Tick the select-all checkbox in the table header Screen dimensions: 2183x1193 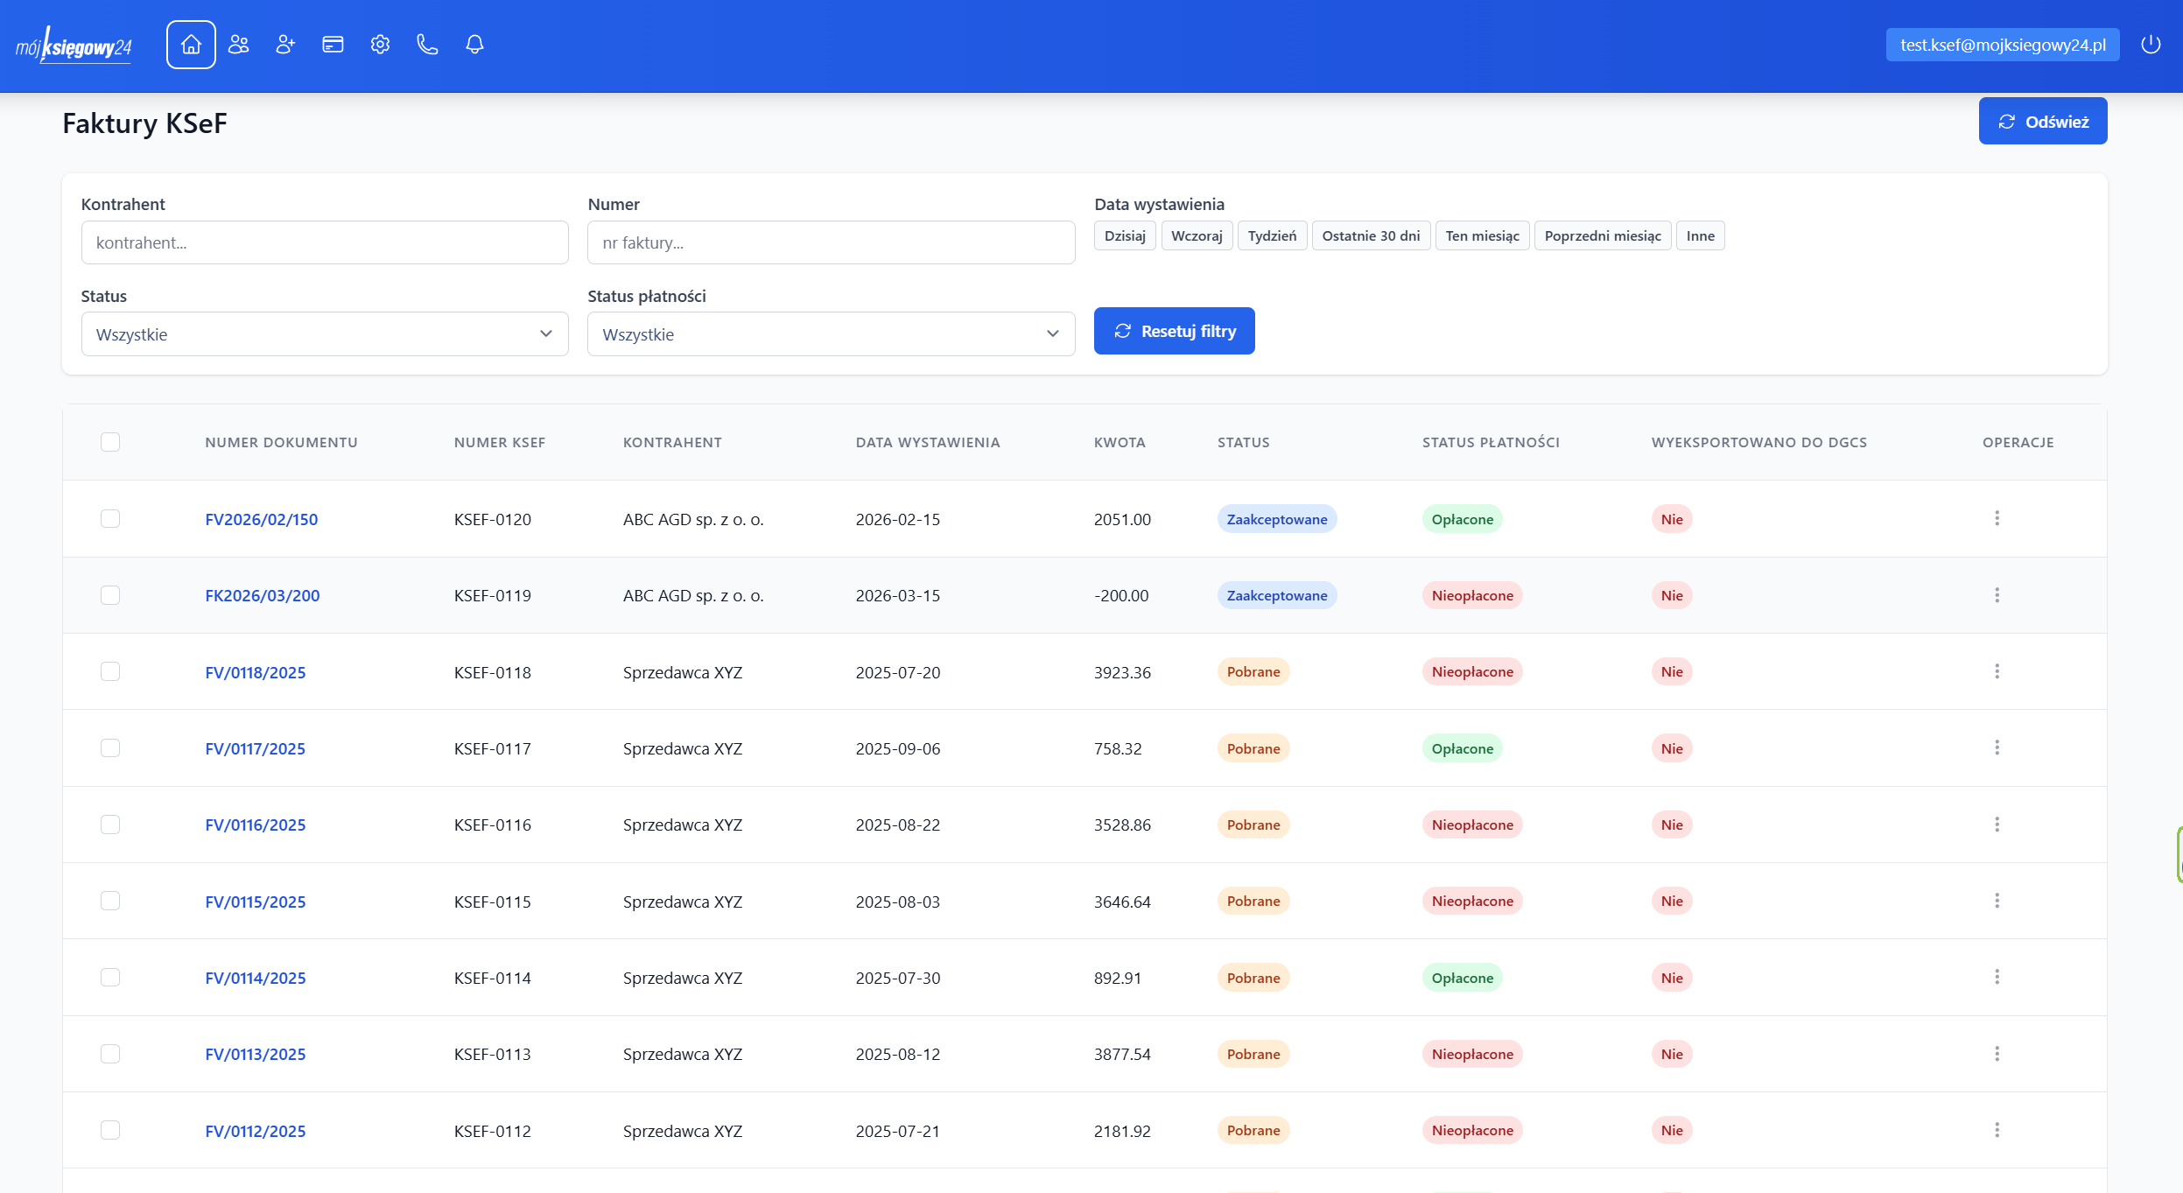coord(110,442)
